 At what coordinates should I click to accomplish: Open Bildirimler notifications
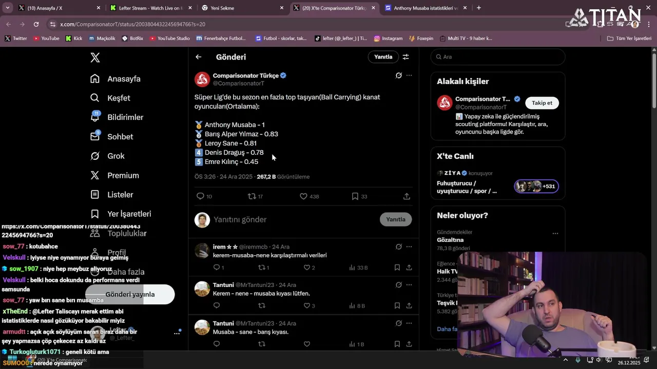pyautogui.click(x=117, y=117)
